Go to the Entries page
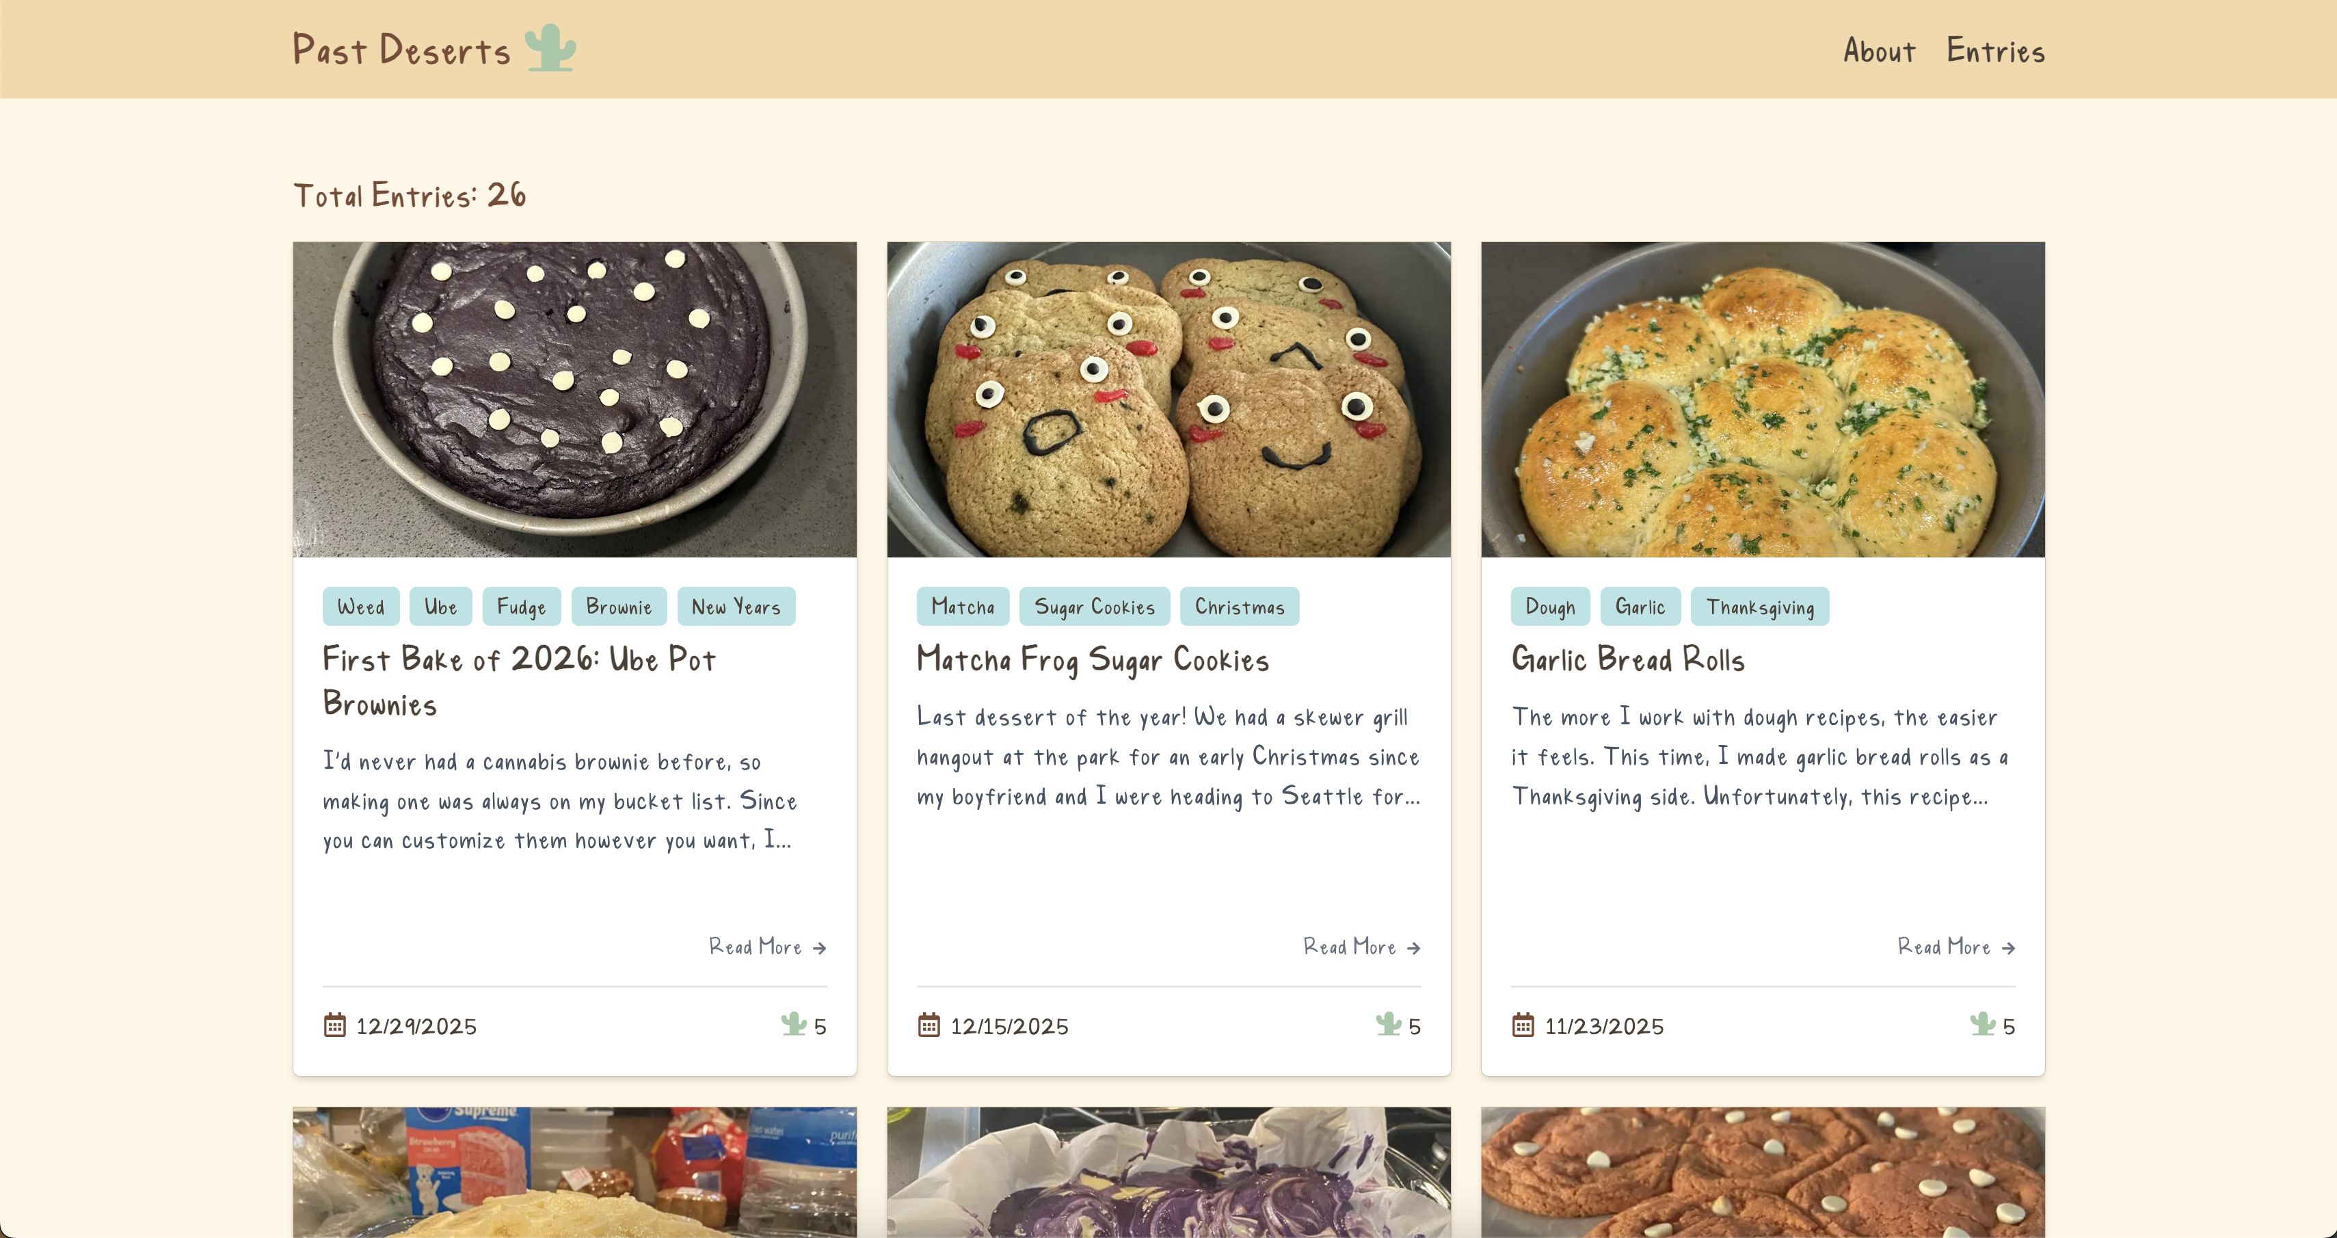Screen dimensions: 2337x1238 [1995, 51]
